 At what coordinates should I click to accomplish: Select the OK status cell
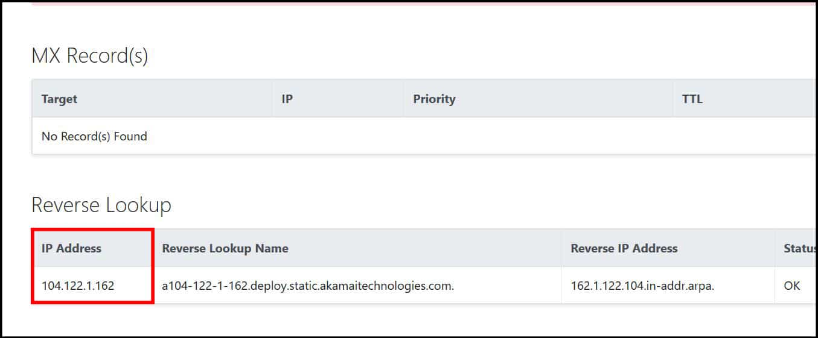click(x=791, y=286)
